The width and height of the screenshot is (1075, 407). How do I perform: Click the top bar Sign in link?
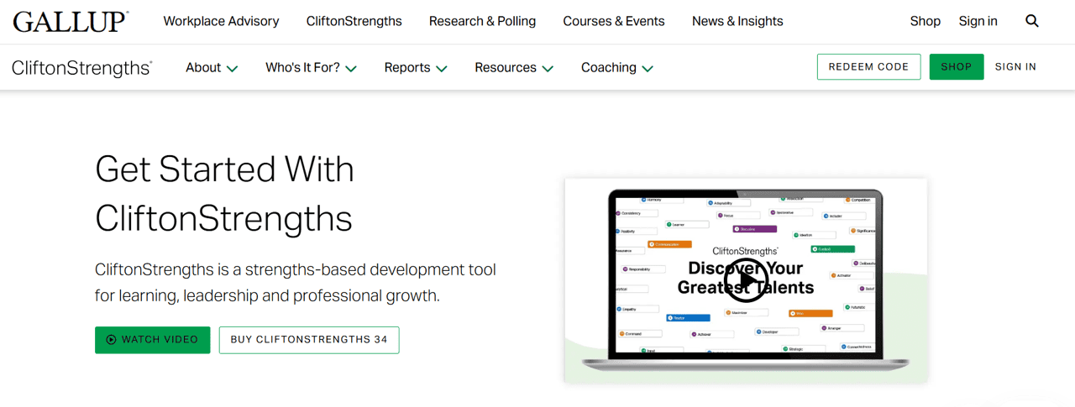click(978, 21)
